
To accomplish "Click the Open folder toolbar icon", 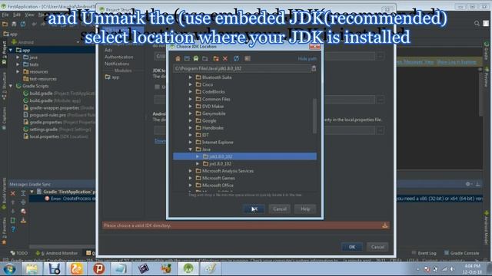I will (5, 24).
